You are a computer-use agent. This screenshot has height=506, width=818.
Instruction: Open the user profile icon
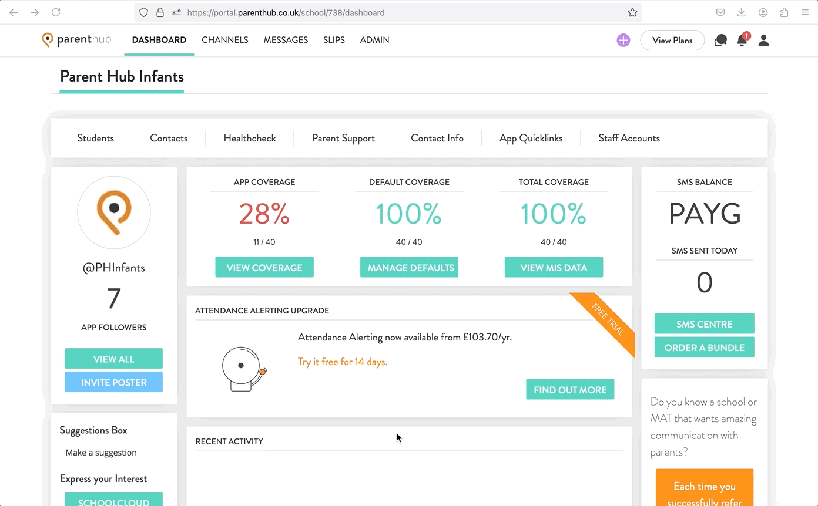pos(764,40)
